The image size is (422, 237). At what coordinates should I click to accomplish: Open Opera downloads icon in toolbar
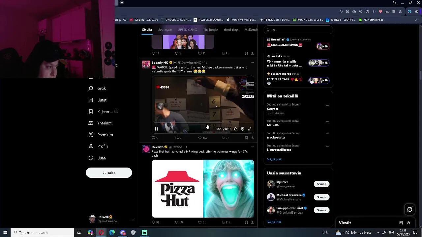pos(387,12)
